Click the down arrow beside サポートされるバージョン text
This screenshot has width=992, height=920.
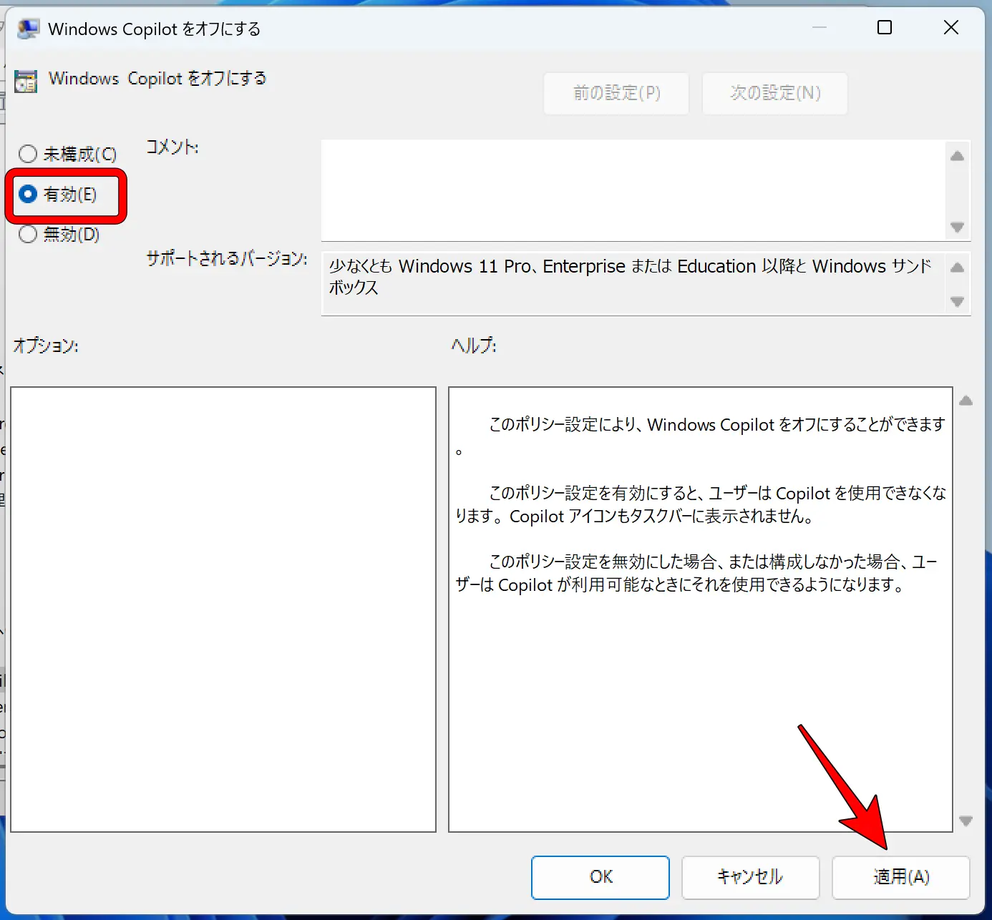pos(957,302)
